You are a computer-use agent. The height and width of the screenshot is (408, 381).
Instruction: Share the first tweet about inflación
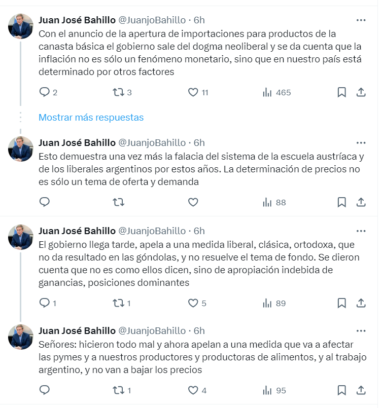tap(361, 92)
